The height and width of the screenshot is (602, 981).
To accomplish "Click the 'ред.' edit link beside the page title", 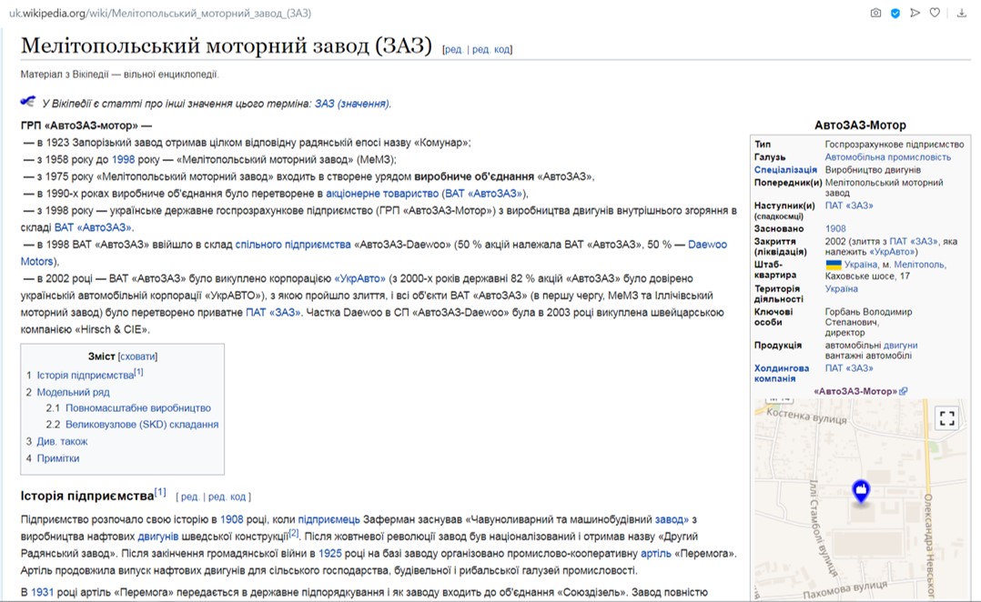I will click(453, 49).
